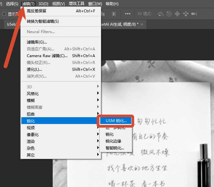The width and height of the screenshot is (214, 187).
Task: Expand the 风格化 submenu
Action: pyautogui.click(x=61, y=93)
